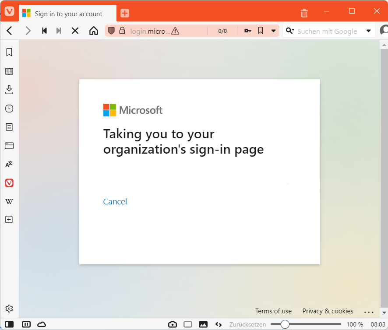Adjust the page zoom slider
The height and width of the screenshot is (330, 388).
285,324
